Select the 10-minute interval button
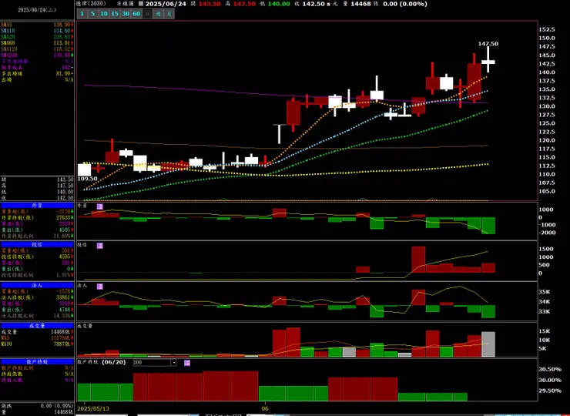The image size is (570, 416). pyautogui.click(x=104, y=14)
